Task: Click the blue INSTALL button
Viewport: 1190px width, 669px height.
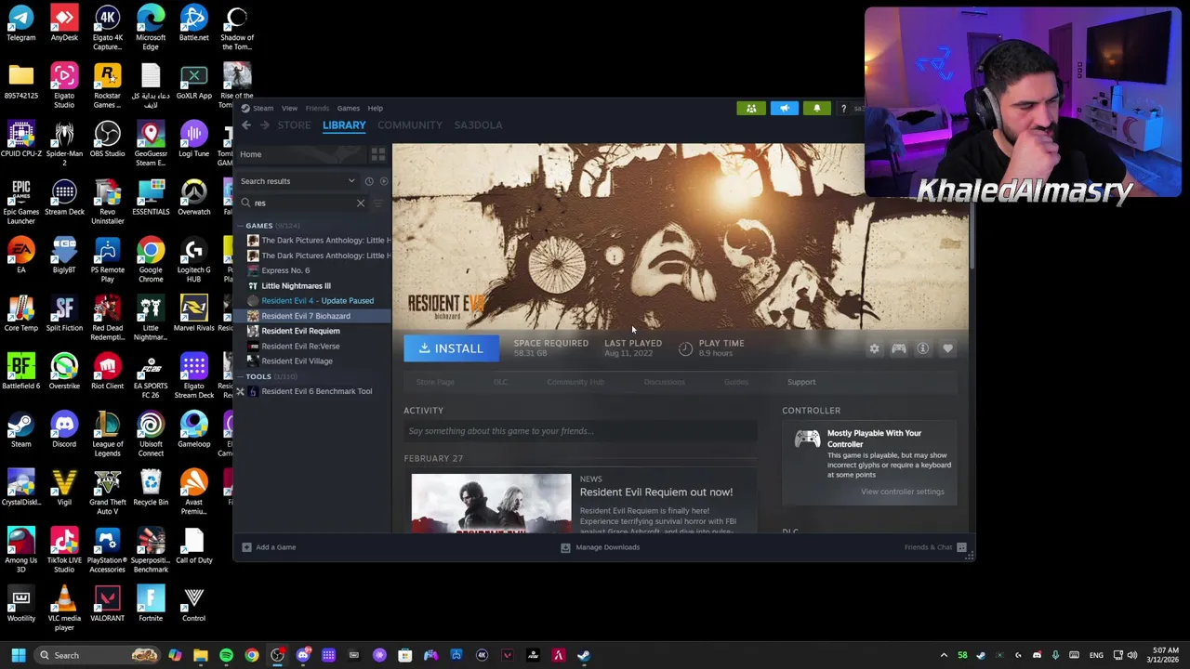Action: click(x=451, y=348)
